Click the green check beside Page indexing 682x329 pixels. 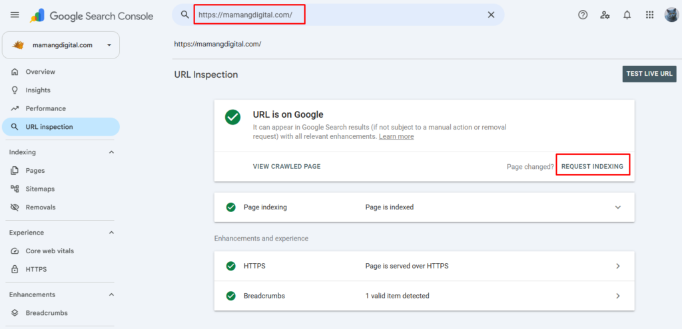click(231, 207)
